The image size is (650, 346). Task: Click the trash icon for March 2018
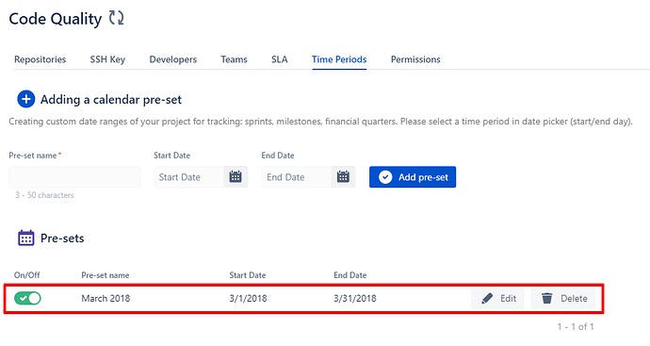pyautogui.click(x=547, y=298)
